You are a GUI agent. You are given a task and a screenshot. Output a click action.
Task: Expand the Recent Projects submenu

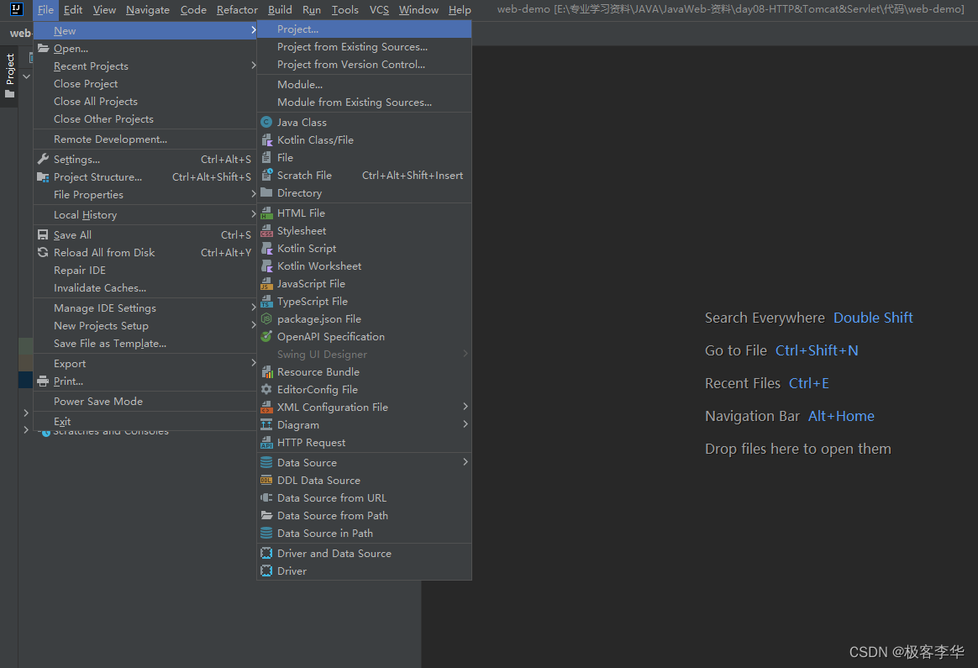pyautogui.click(x=145, y=66)
